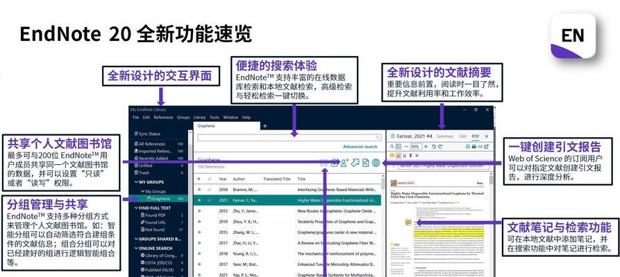Select the sticky note annotation tool

[392, 156]
